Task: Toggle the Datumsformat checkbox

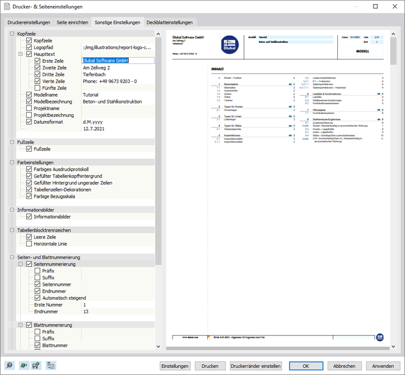Action: pos(29,122)
